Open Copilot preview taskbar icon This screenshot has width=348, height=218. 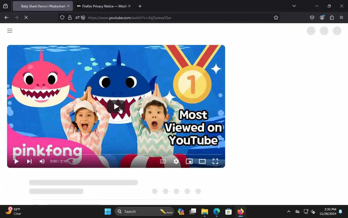181,211
